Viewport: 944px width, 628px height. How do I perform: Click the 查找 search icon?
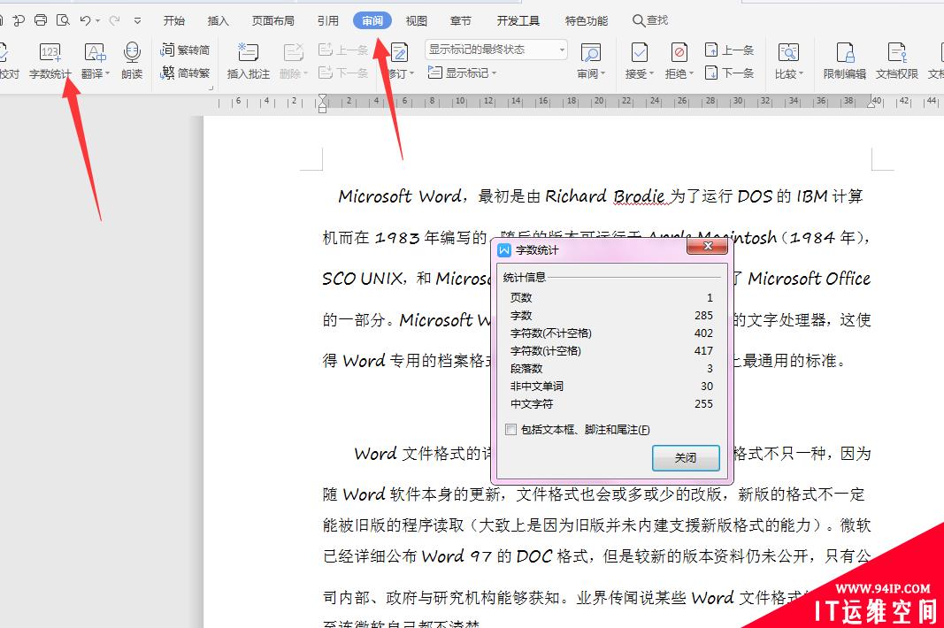(x=649, y=20)
